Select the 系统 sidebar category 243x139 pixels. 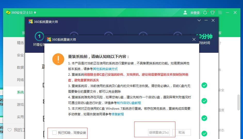pyautogui.click(x=20, y=92)
